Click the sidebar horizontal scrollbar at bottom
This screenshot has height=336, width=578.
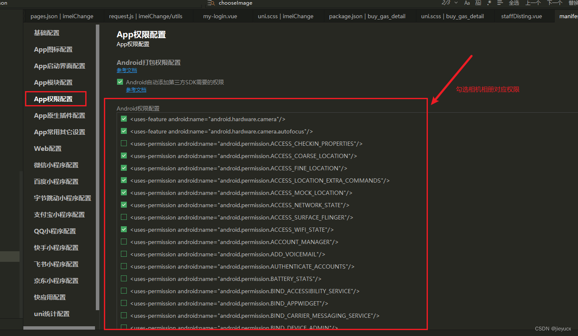[59, 328]
